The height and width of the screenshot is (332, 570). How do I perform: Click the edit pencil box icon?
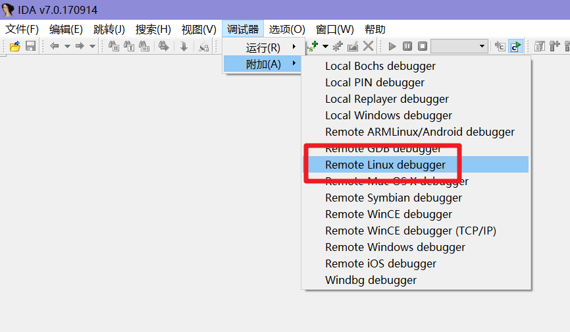[353, 46]
